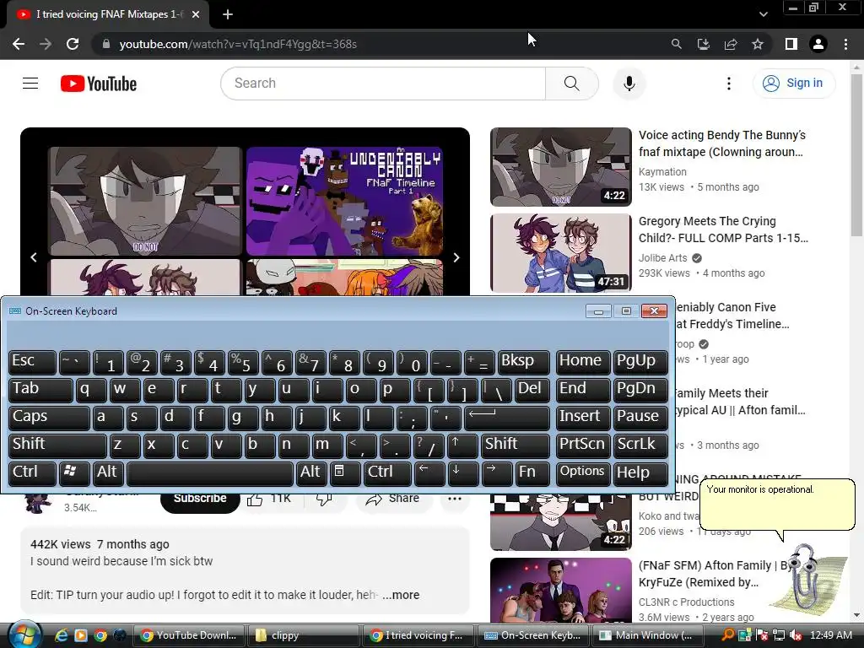This screenshot has height=648, width=864.
Task: Click the install/download icon in address bar
Action: [x=704, y=44]
